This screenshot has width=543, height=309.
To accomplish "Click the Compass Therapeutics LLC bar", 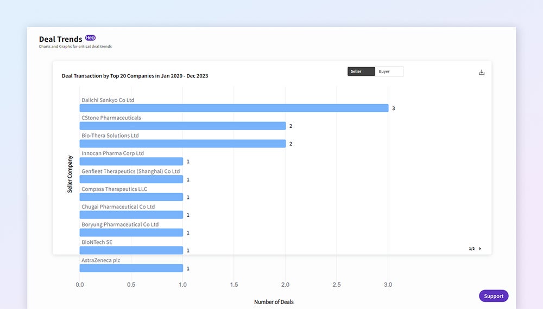I will pos(131,197).
